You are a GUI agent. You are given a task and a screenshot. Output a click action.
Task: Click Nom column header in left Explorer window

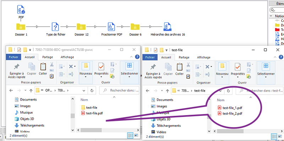tap(84, 100)
